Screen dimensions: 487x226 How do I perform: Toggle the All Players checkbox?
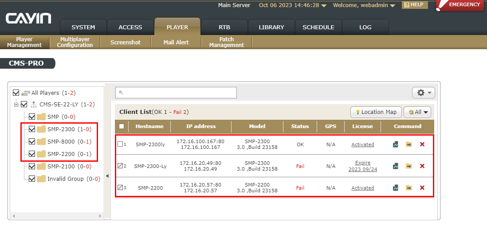(16, 93)
